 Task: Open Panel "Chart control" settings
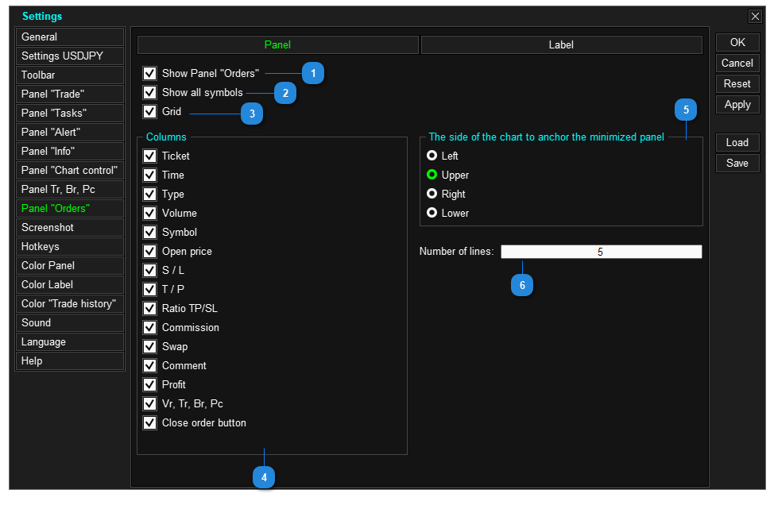point(70,170)
